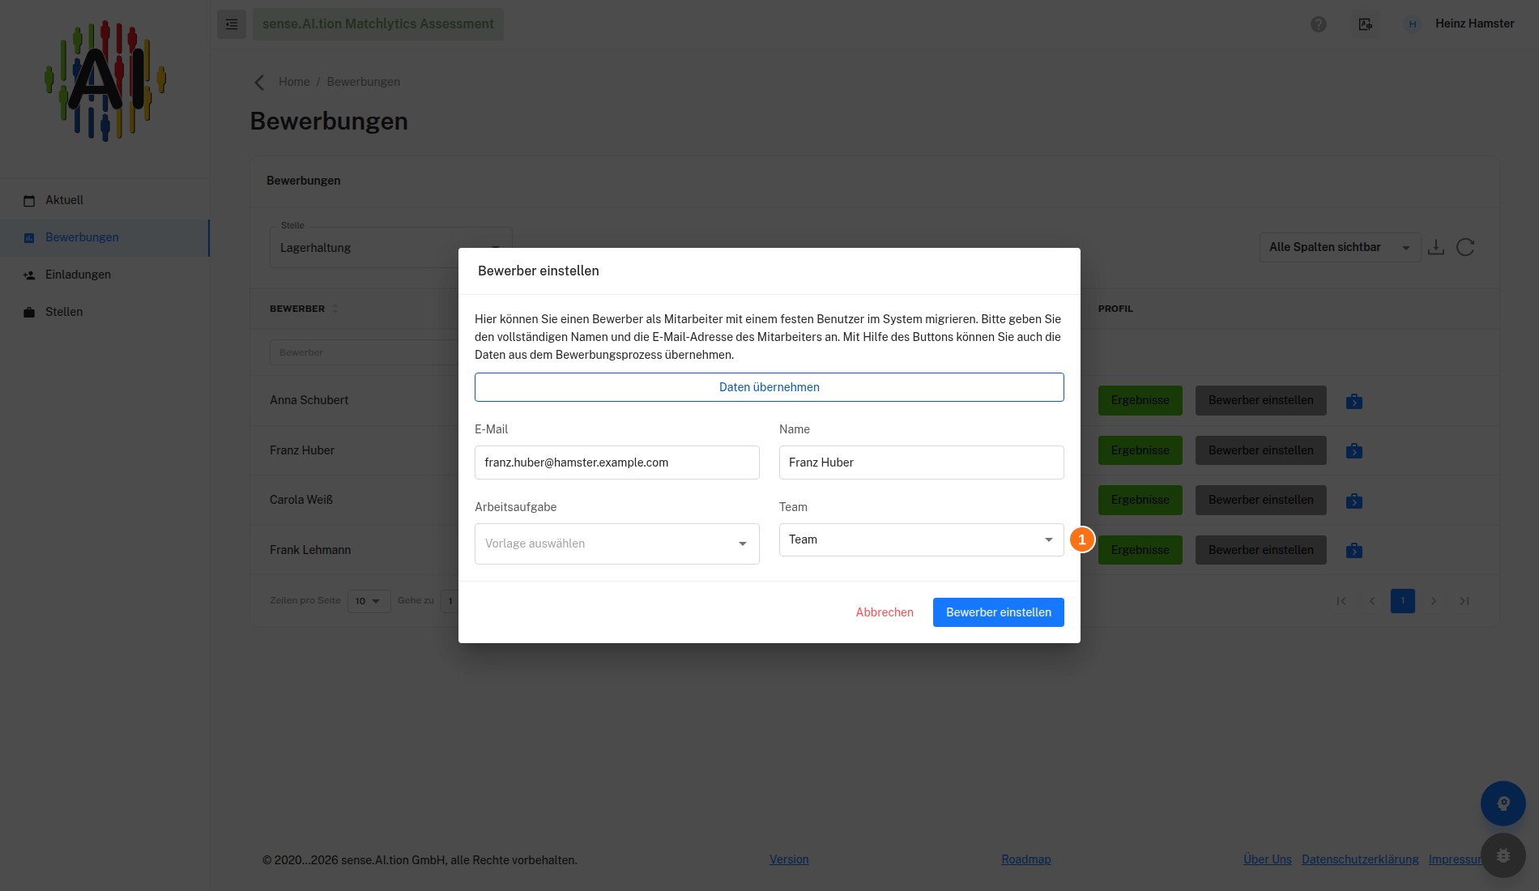The width and height of the screenshot is (1539, 891).
Task: Cancel the dialog with Abbrechen
Action: tap(885, 612)
